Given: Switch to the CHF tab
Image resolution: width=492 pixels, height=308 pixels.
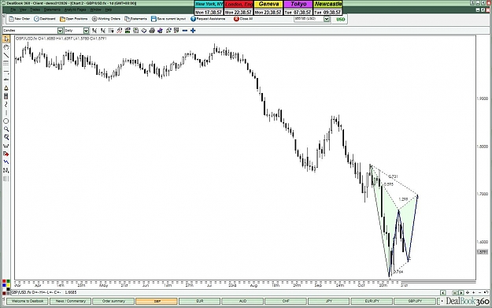Looking at the screenshot, I should (x=286, y=301).
